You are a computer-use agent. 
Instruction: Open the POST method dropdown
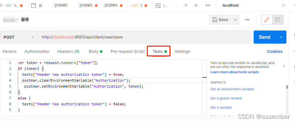coord(19,37)
